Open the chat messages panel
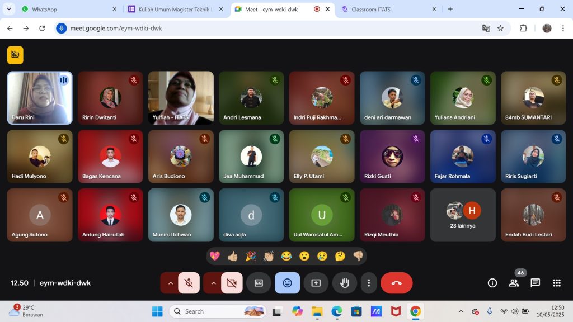The height and width of the screenshot is (322, 573). click(x=536, y=283)
